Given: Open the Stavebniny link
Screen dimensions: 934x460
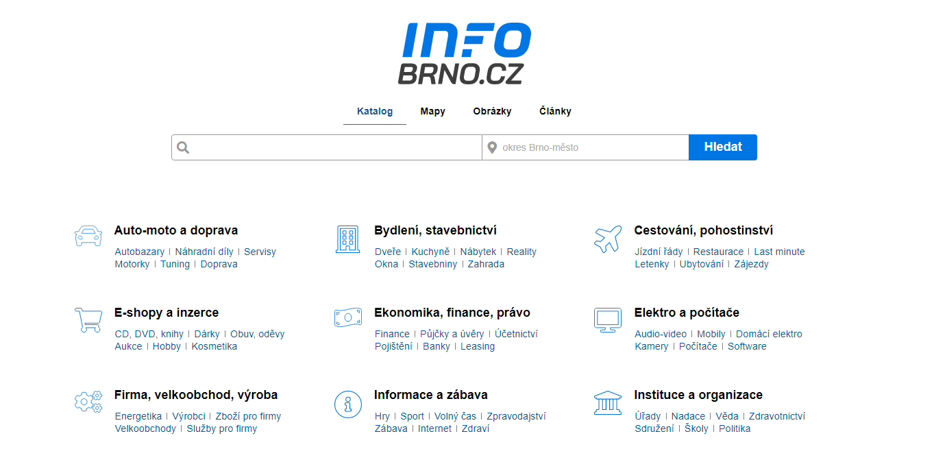Looking at the screenshot, I should (433, 264).
